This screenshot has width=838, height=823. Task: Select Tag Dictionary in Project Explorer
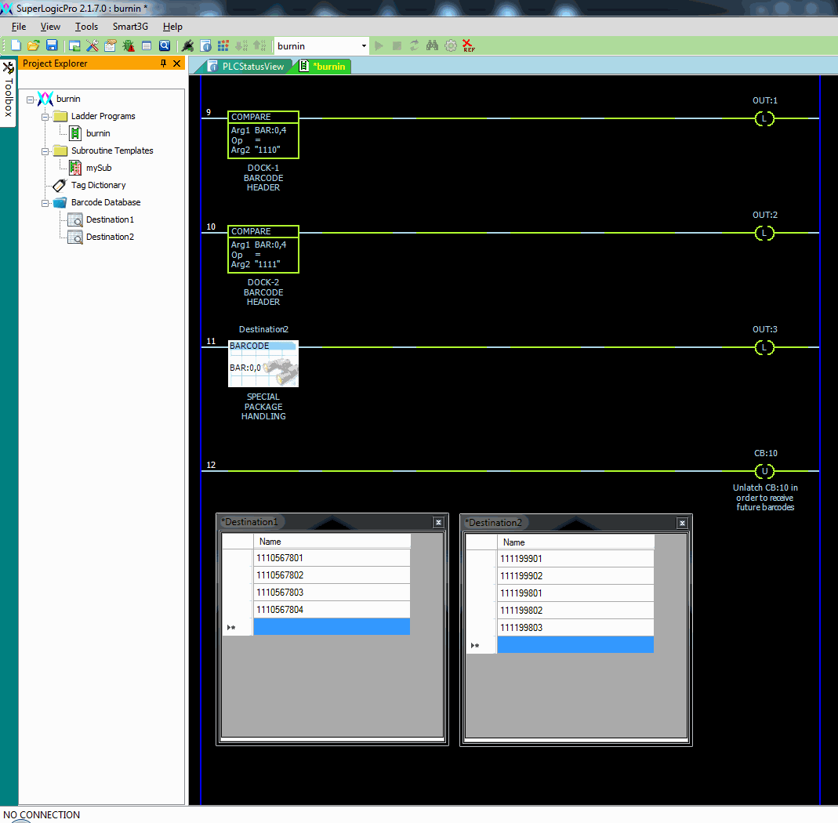[98, 186]
